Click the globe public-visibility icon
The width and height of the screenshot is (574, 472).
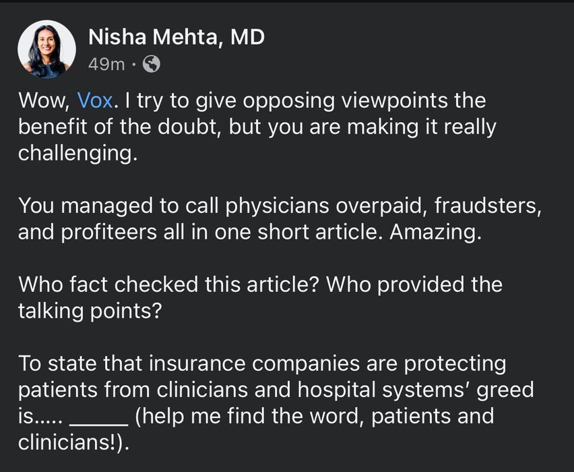[x=151, y=64]
